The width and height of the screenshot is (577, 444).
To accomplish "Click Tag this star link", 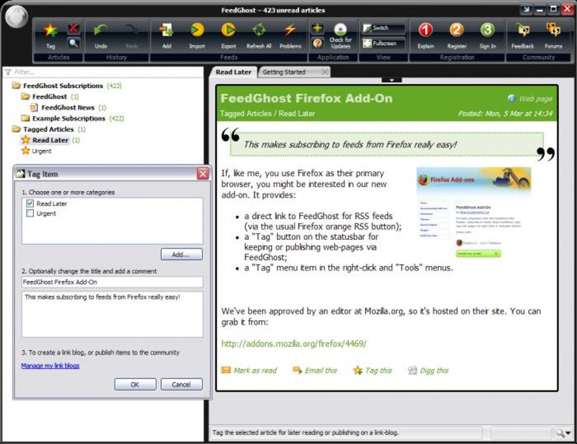I will pos(372,370).
